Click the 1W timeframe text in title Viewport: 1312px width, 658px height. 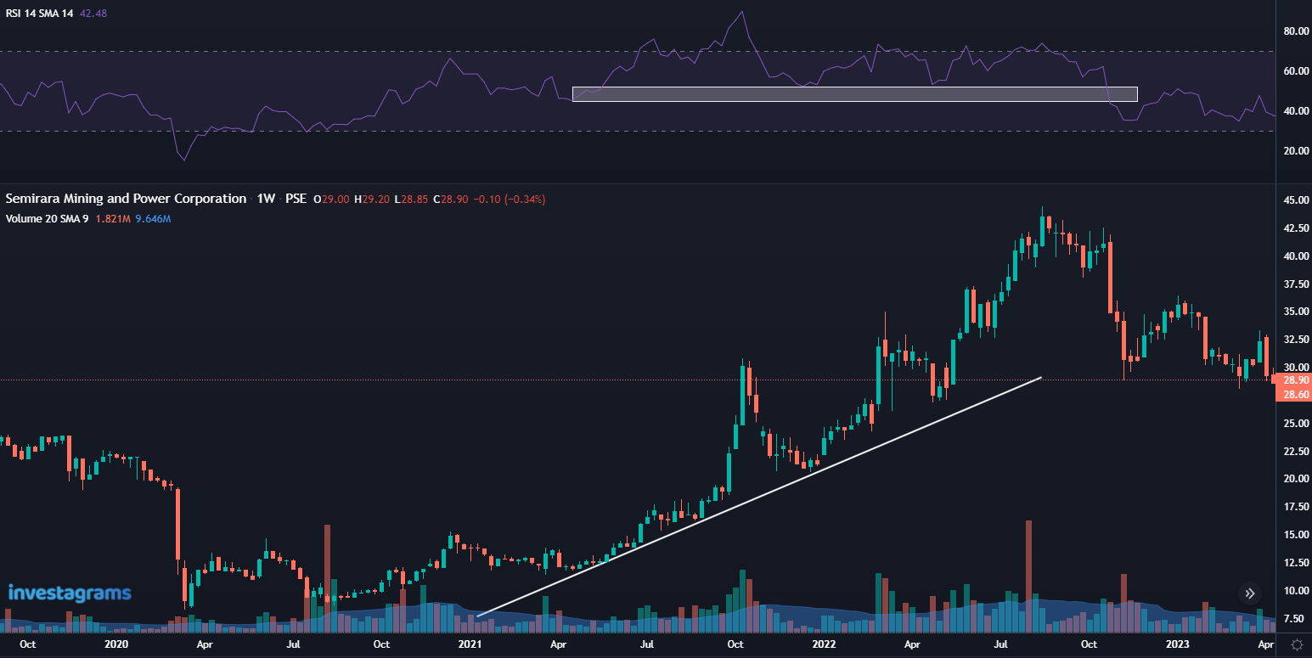[x=266, y=199]
